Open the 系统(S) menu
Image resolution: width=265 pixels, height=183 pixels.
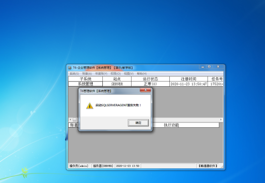[74, 73]
